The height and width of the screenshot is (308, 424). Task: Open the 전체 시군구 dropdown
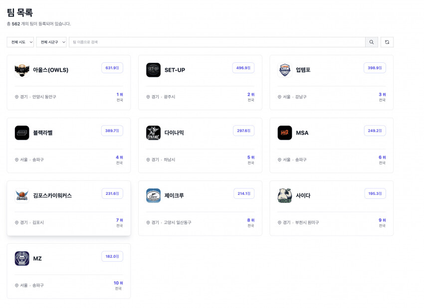click(x=51, y=42)
